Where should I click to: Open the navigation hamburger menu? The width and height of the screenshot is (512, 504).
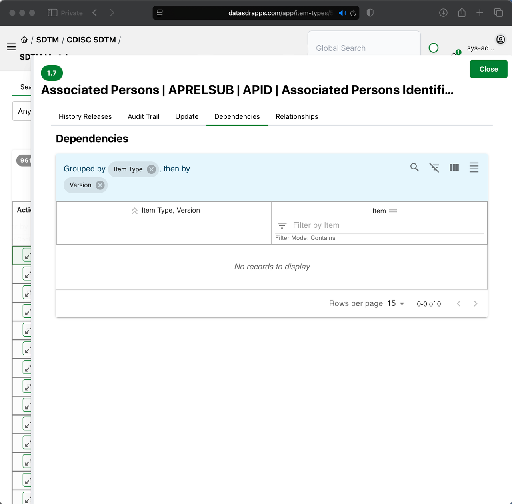pyautogui.click(x=11, y=47)
